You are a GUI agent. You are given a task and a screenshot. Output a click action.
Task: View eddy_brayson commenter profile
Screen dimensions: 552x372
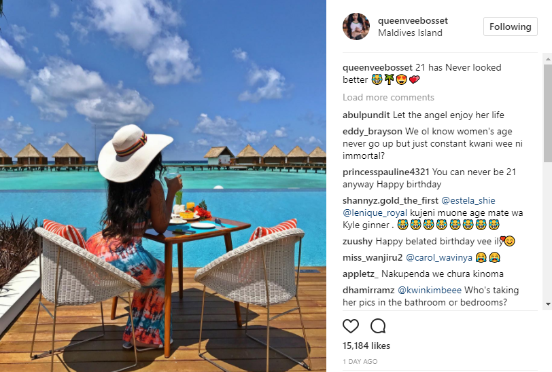pyautogui.click(x=373, y=132)
